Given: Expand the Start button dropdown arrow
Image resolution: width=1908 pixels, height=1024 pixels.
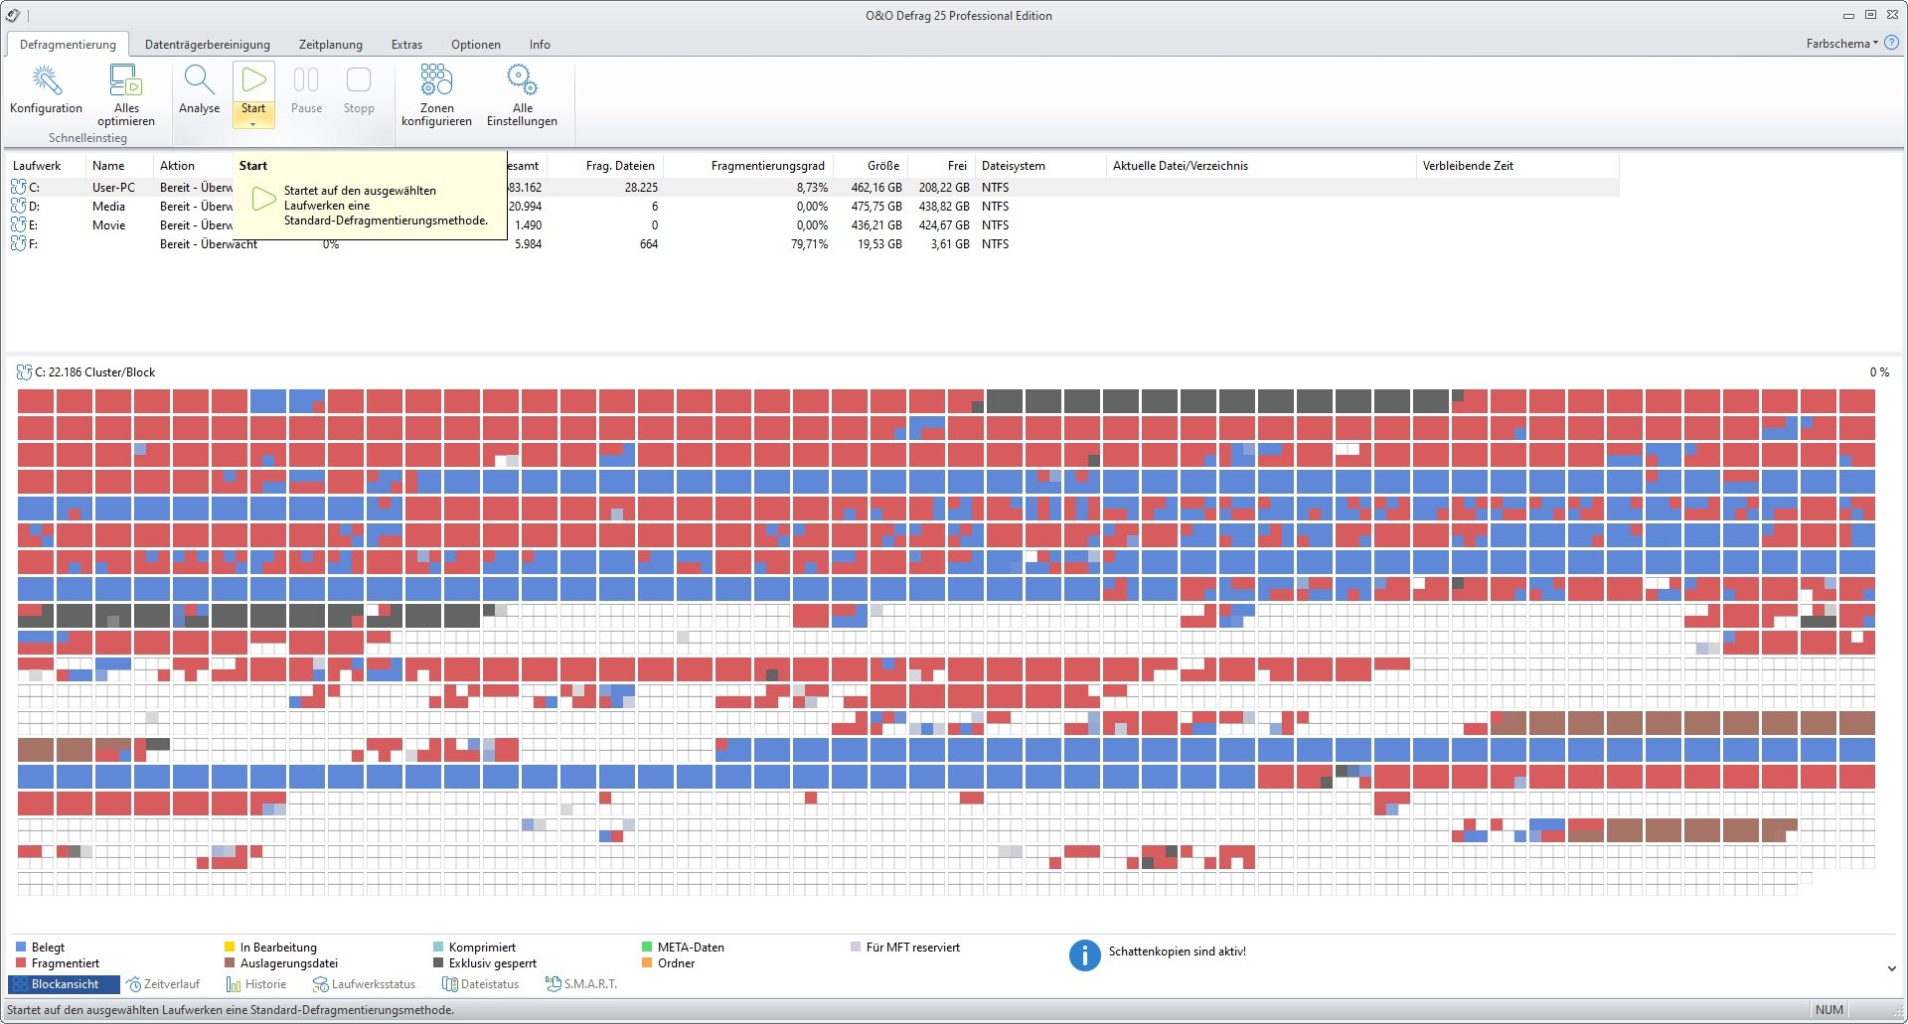Looking at the screenshot, I should point(253,124).
